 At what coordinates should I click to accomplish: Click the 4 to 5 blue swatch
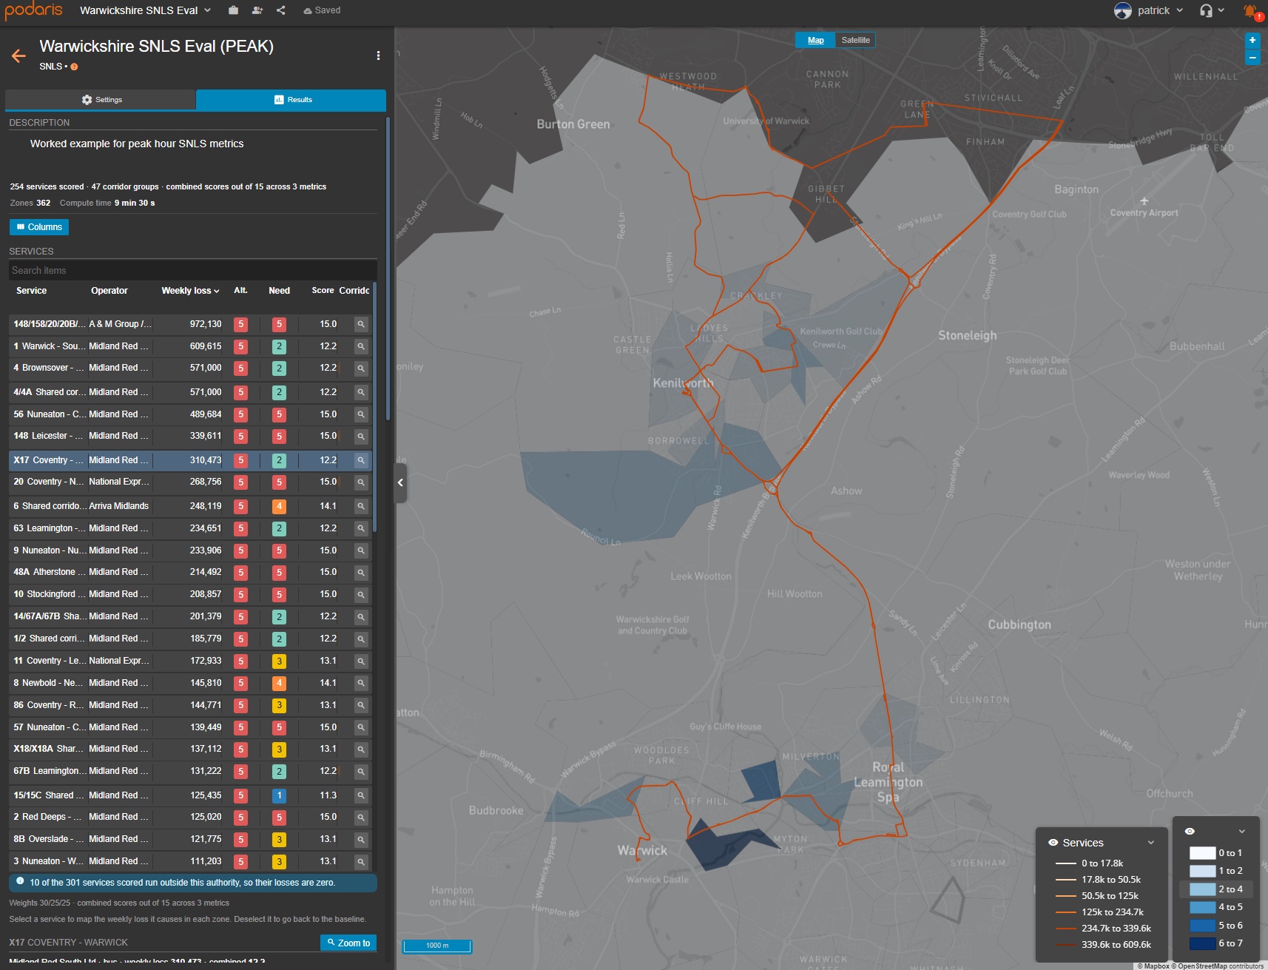tap(1202, 907)
